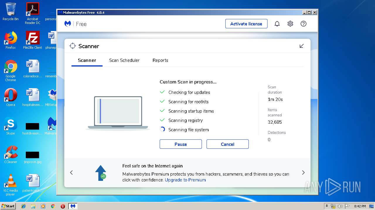Image resolution: width=375 pixels, height=210 pixels.
Task: Click the Detections count 0
Action: coord(269,140)
